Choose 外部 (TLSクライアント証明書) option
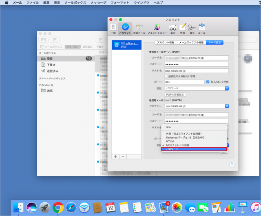Screen dimensions: 261x216 (x=194, y=134)
